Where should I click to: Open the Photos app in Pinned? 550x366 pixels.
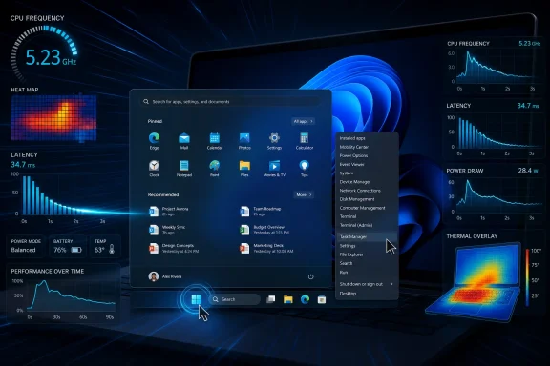244,141
